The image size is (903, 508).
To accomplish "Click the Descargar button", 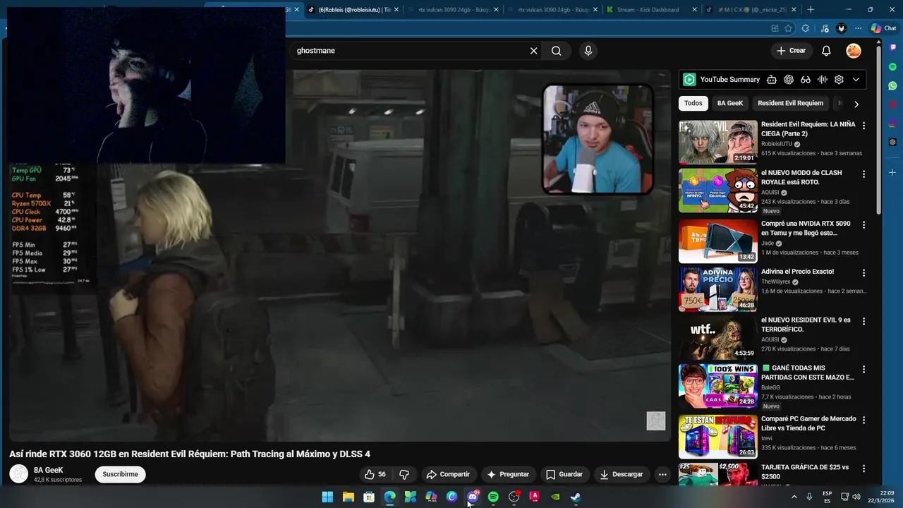I will (x=622, y=474).
